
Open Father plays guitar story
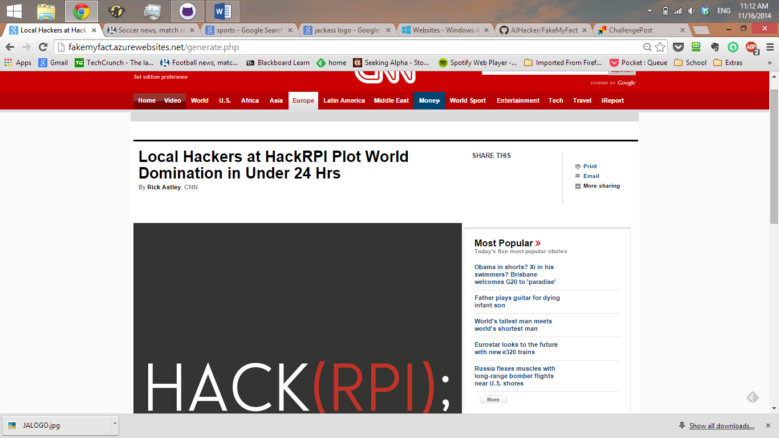pos(517,302)
